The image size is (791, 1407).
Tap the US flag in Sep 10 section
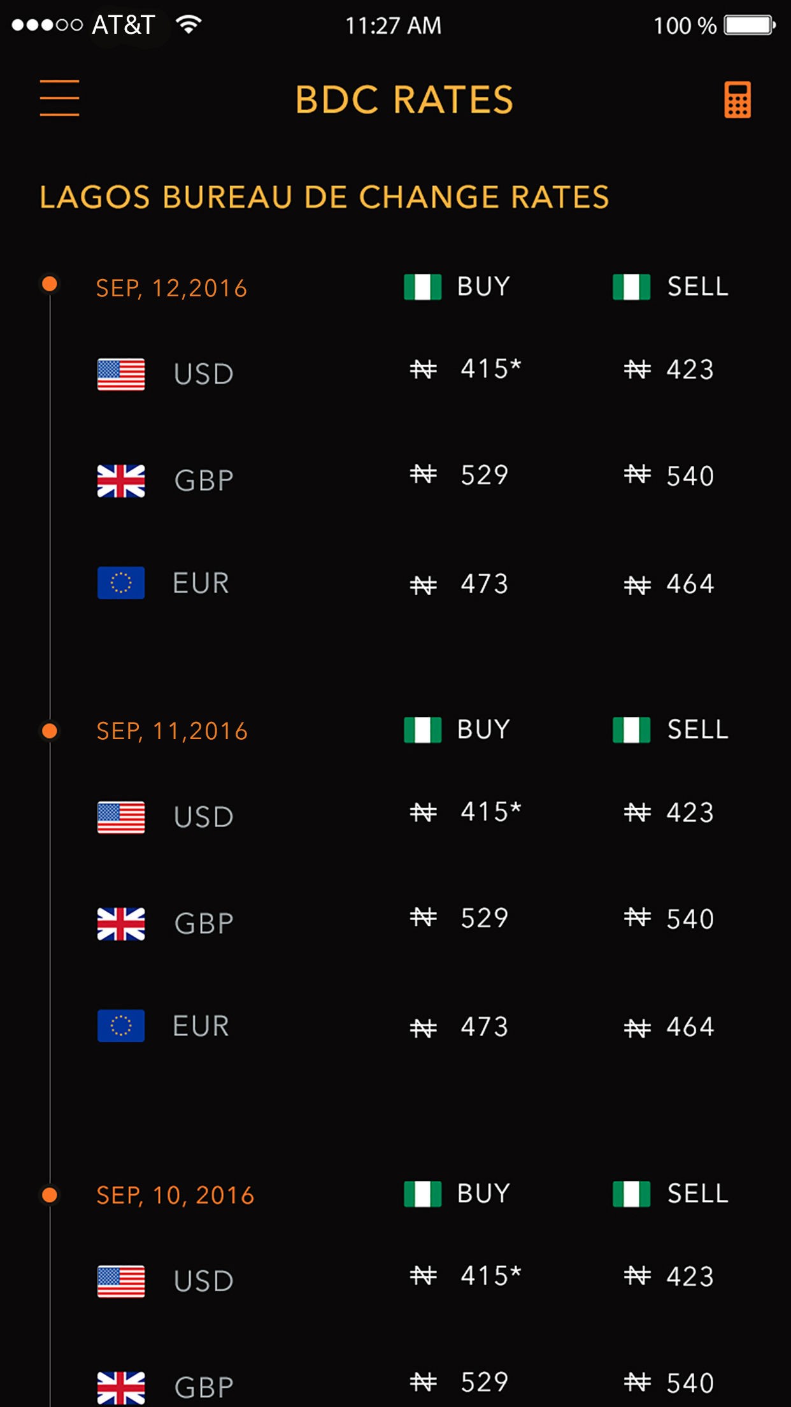pyautogui.click(x=121, y=1281)
